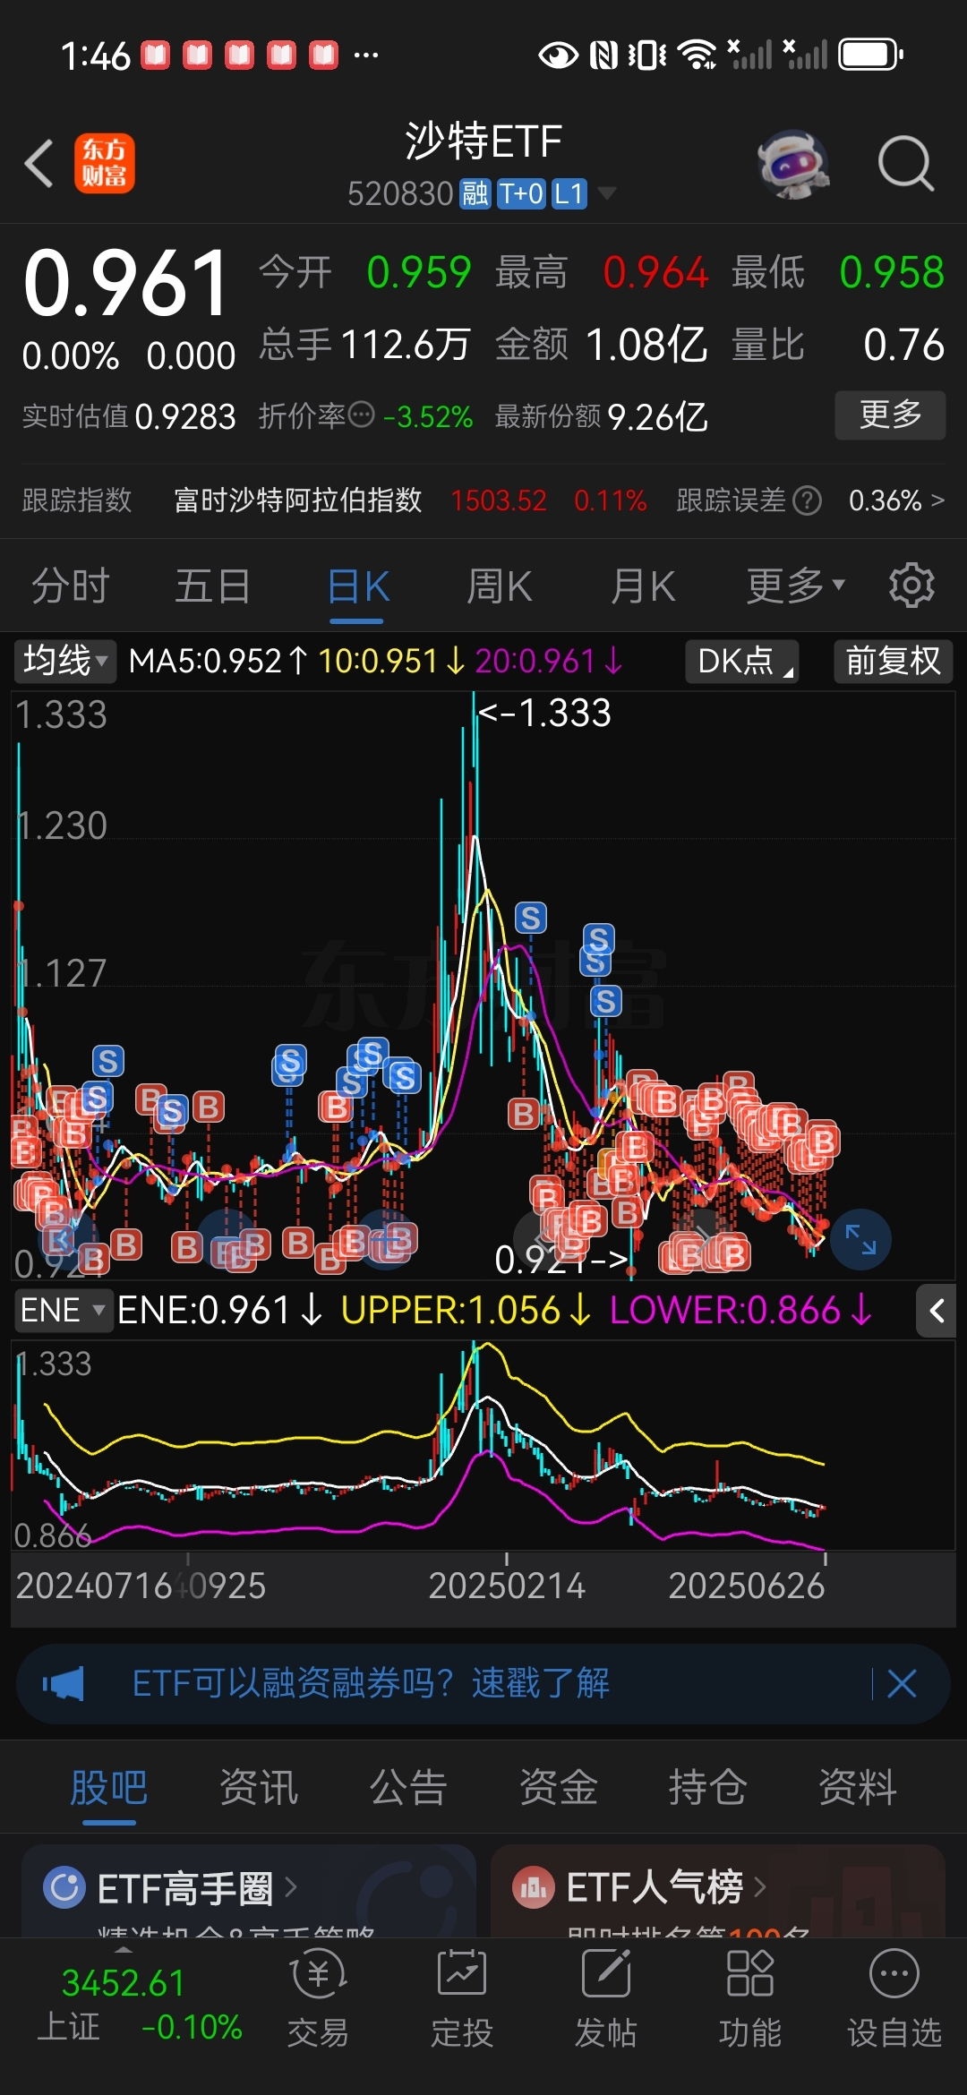The width and height of the screenshot is (967, 2095).
Task: Tap the L1 quote level badge
Action: tap(569, 193)
